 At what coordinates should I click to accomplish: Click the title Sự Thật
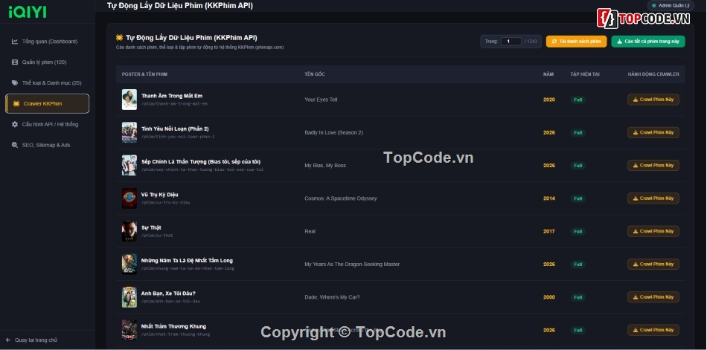[151, 227]
